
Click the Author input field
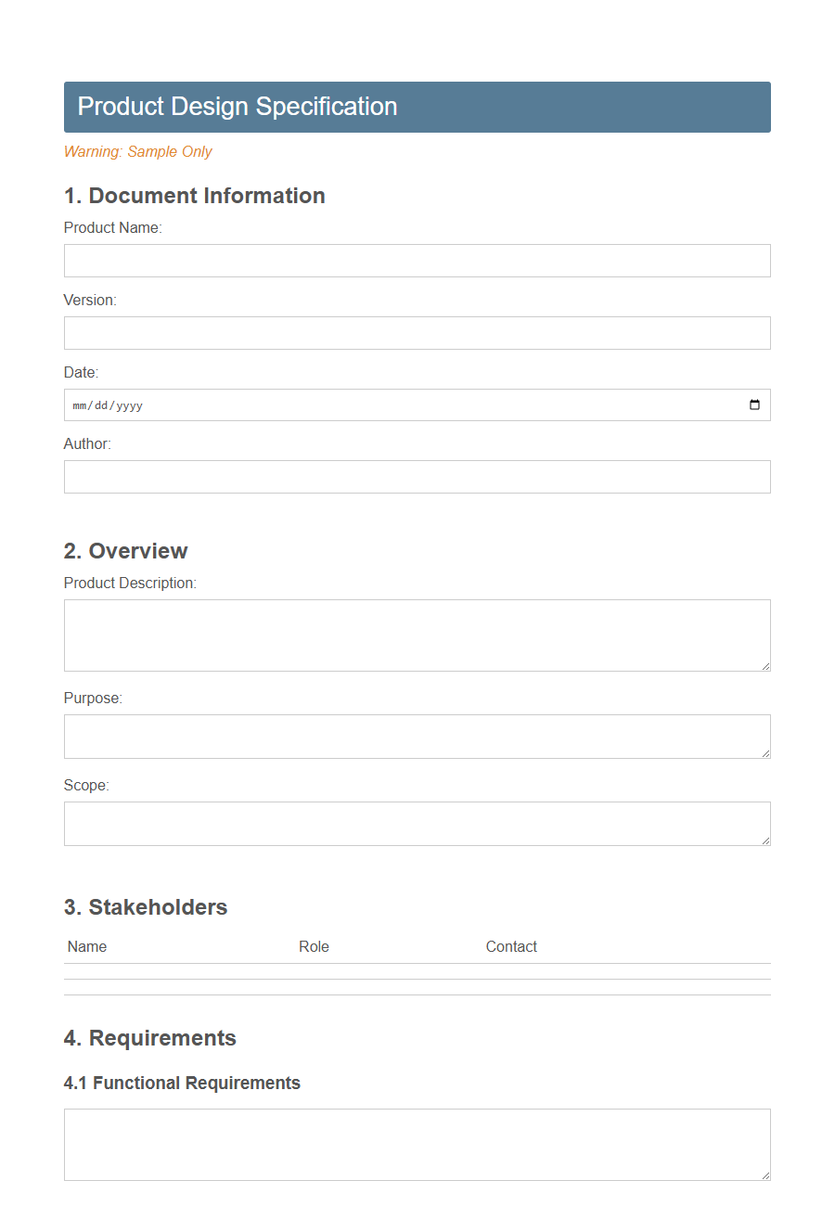[417, 476]
